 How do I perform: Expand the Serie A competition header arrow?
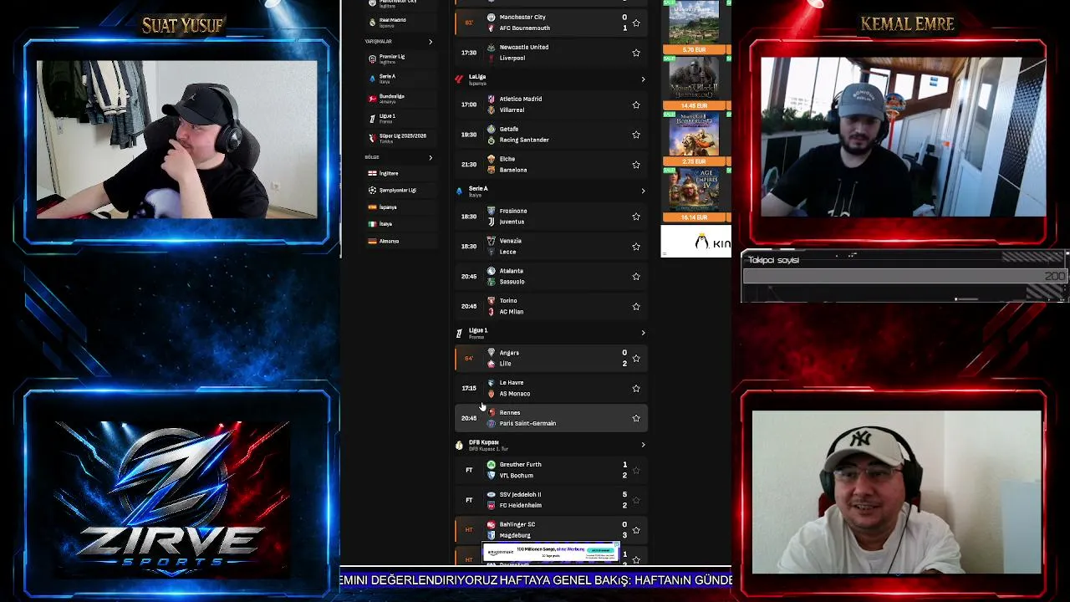(643, 191)
